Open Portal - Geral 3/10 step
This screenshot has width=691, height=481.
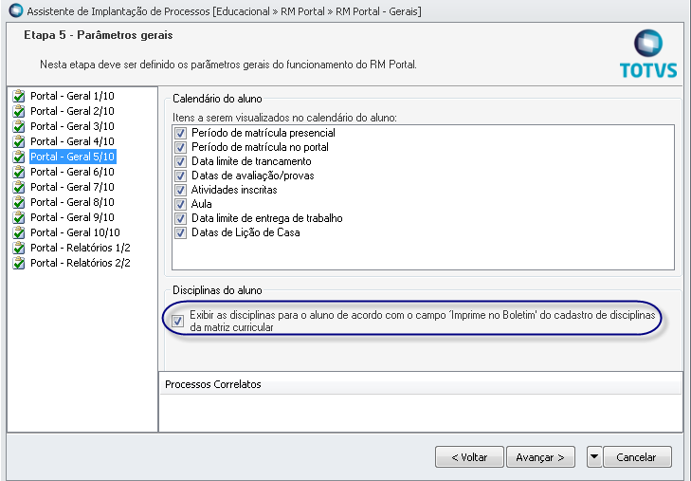(x=72, y=126)
